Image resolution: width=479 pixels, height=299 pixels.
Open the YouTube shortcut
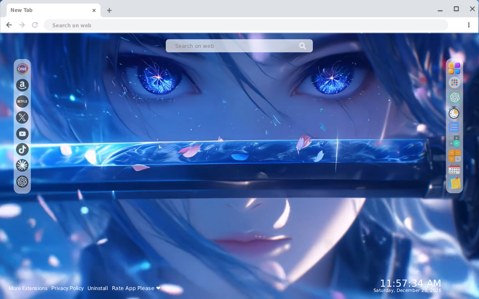pos(22,133)
